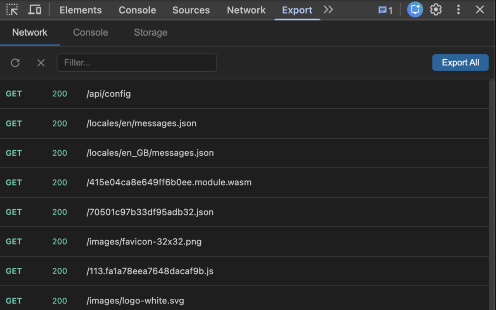The image size is (496, 310).
Task: Switch to the Elements tab
Action: (81, 10)
